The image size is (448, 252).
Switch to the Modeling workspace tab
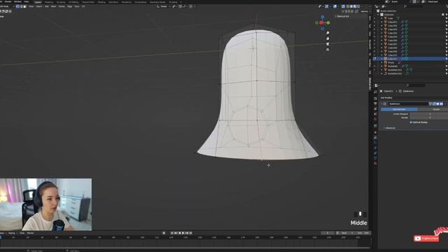[49, 2]
